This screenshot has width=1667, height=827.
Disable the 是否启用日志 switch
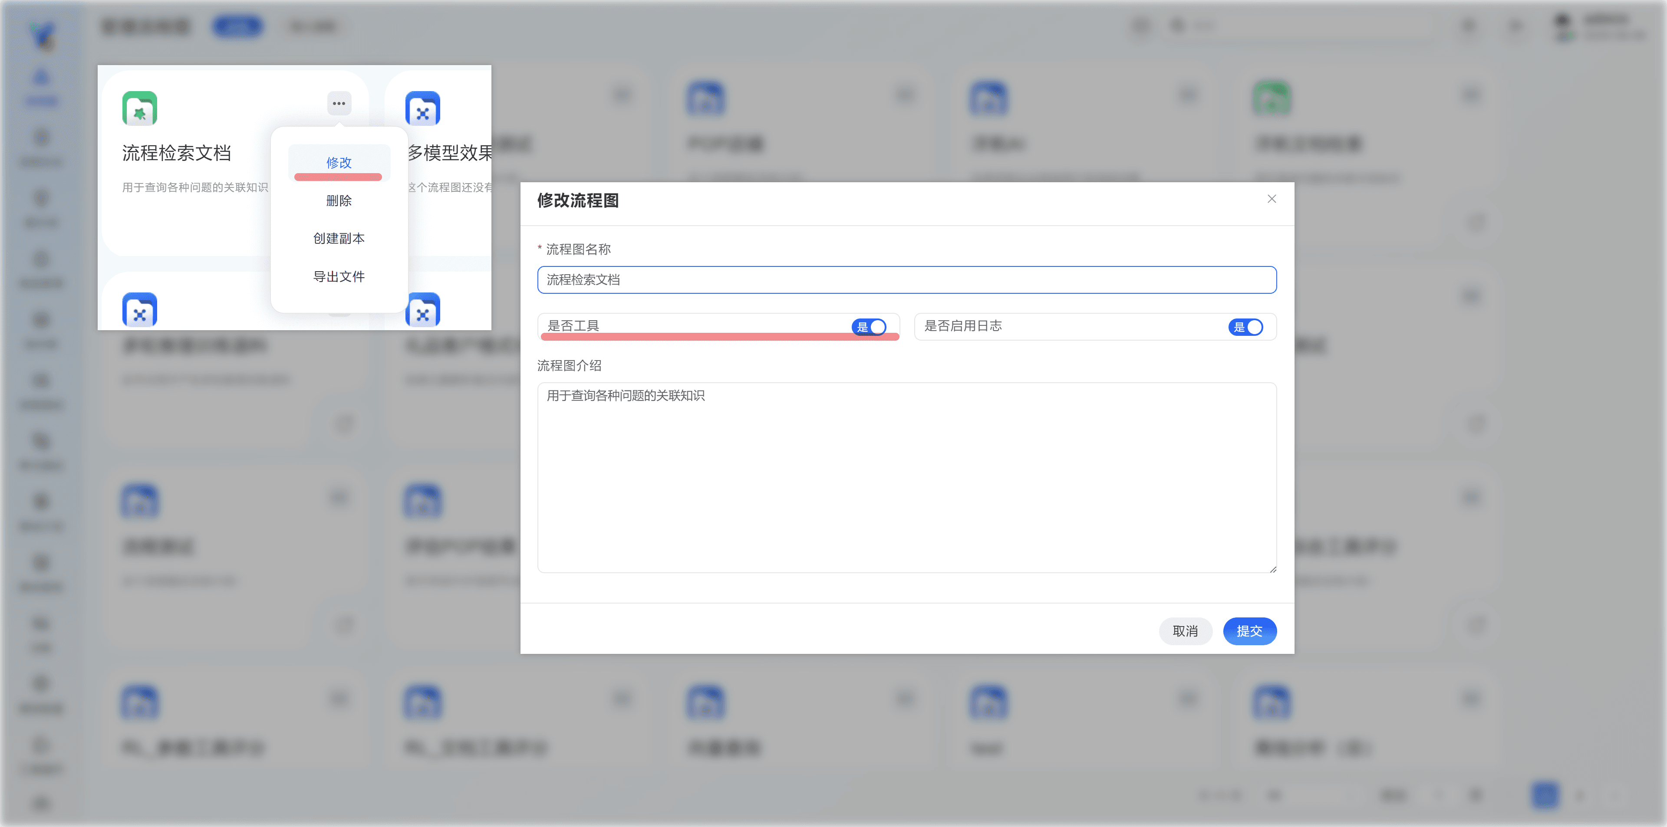click(x=1246, y=327)
